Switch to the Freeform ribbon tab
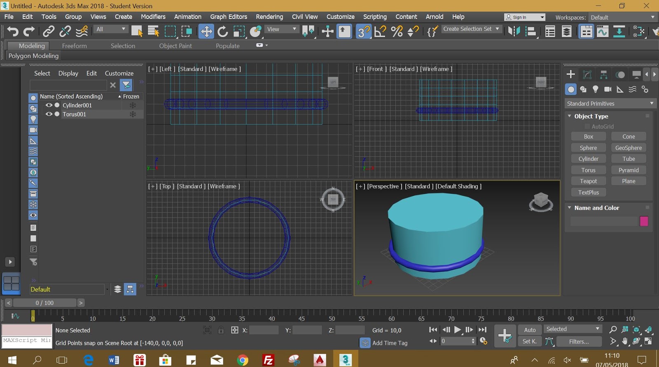Image resolution: width=659 pixels, height=367 pixels. [74, 46]
